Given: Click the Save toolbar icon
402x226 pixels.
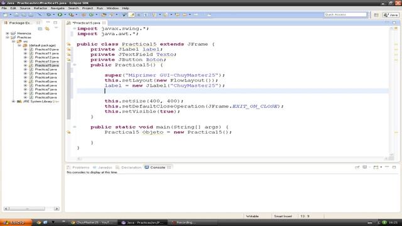Looking at the screenshot, I should point(16,15).
